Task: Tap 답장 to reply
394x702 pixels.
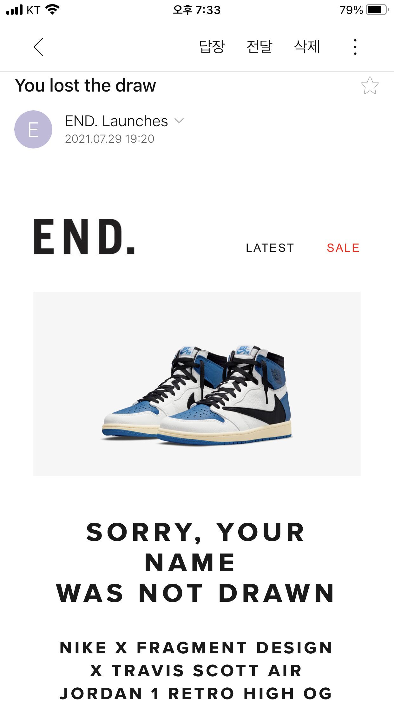Action: [x=212, y=47]
